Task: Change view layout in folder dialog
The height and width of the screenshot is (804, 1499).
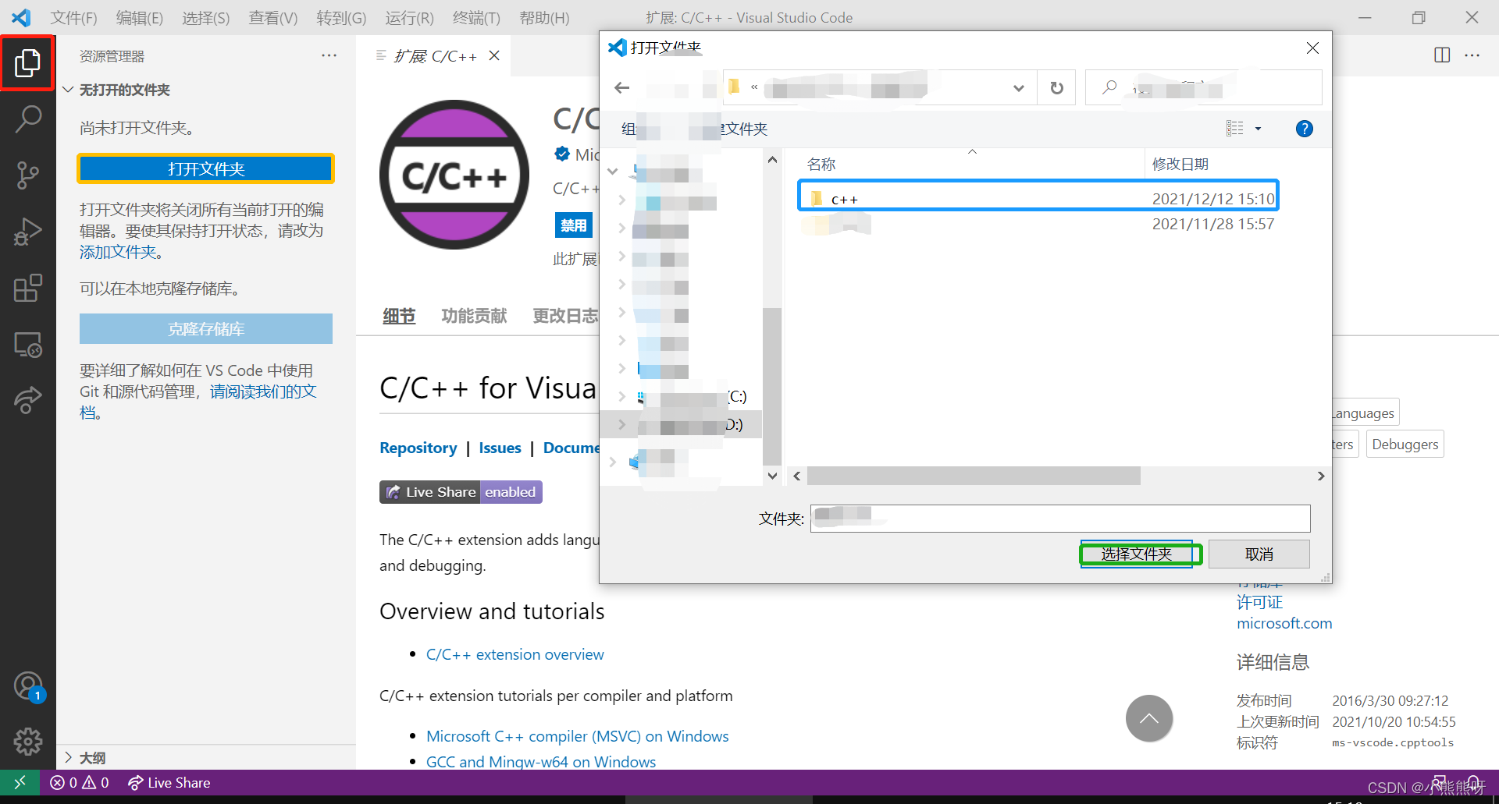Action: click(x=1234, y=128)
